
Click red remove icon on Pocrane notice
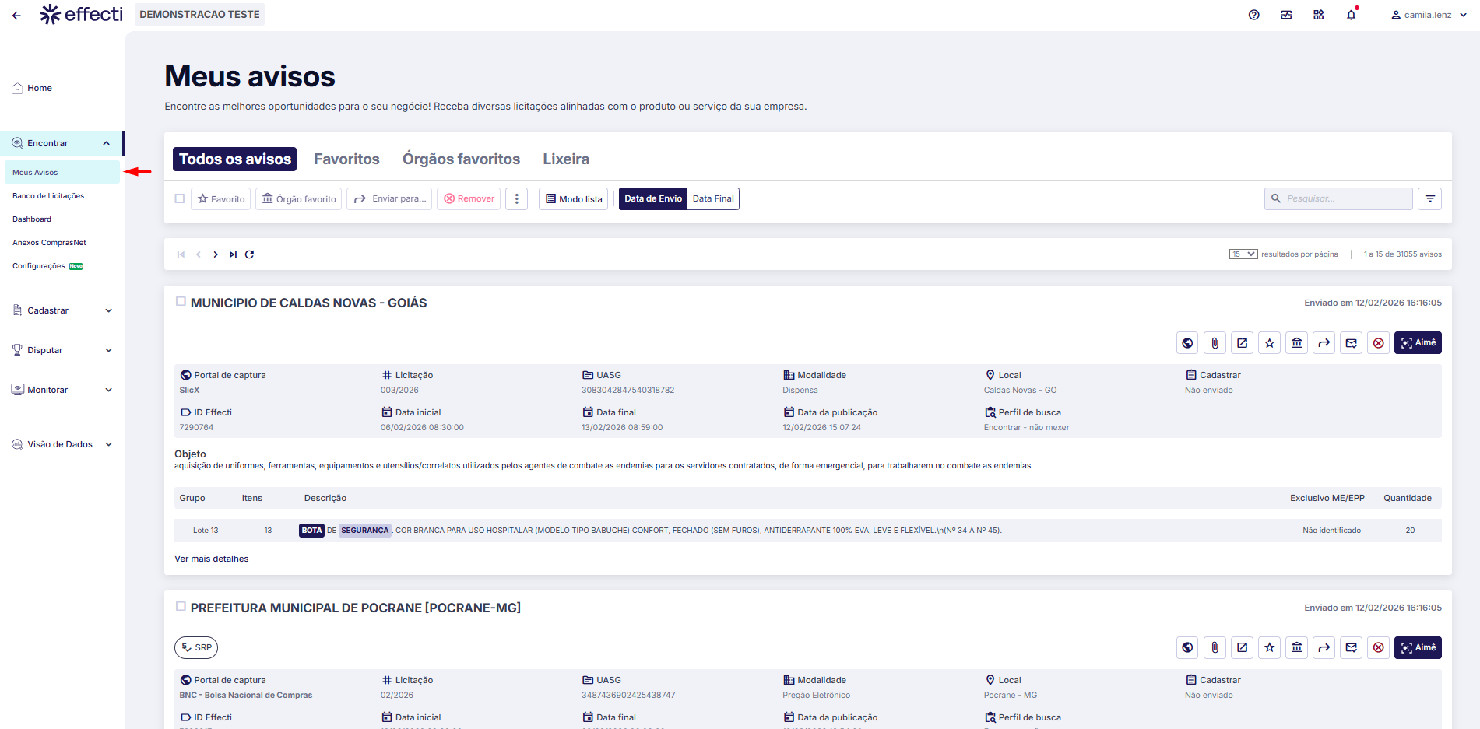pos(1378,648)
